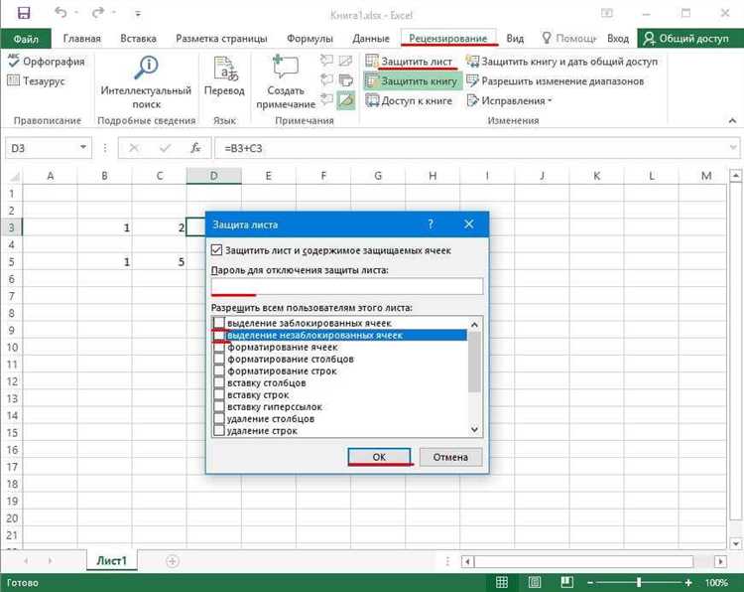
Task: Check удаление строк option
Action: point(219,430)
